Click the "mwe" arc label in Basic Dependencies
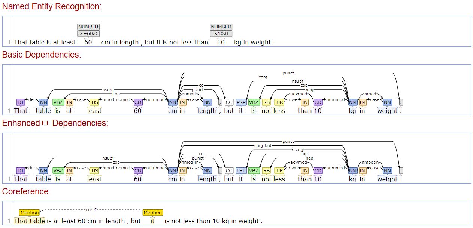The image size is (473, 228). [x=292, y=100]
